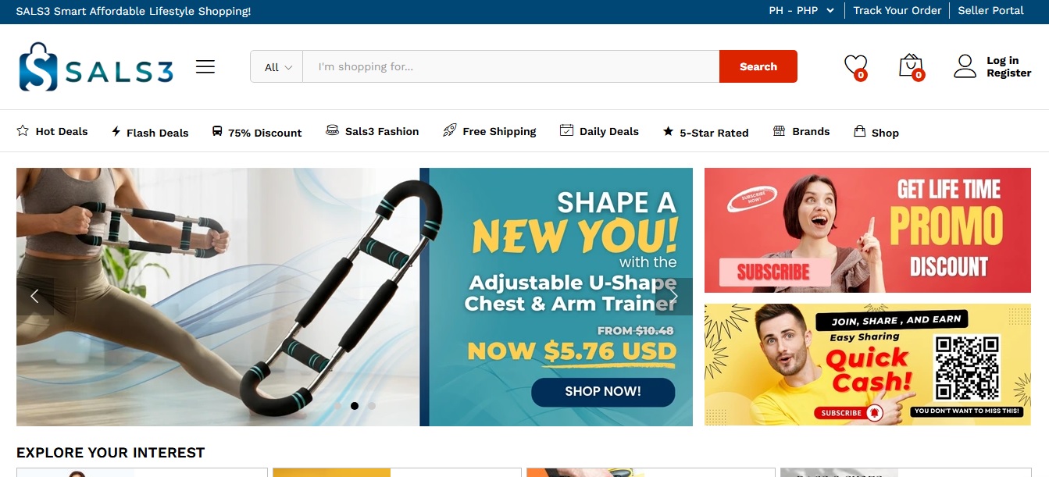Click the red Search button

(758, 66)
